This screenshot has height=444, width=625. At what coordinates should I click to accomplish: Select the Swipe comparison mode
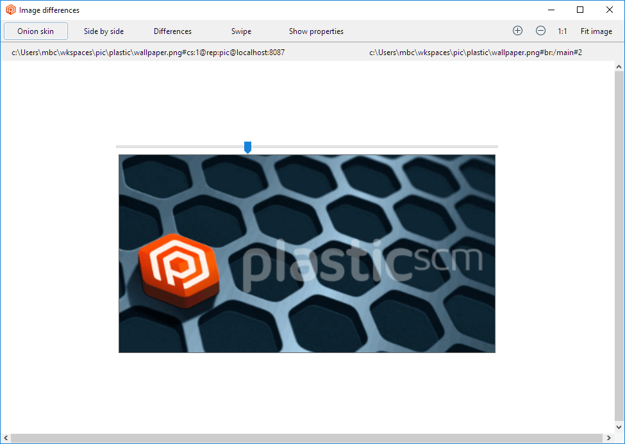pos(241,31)
